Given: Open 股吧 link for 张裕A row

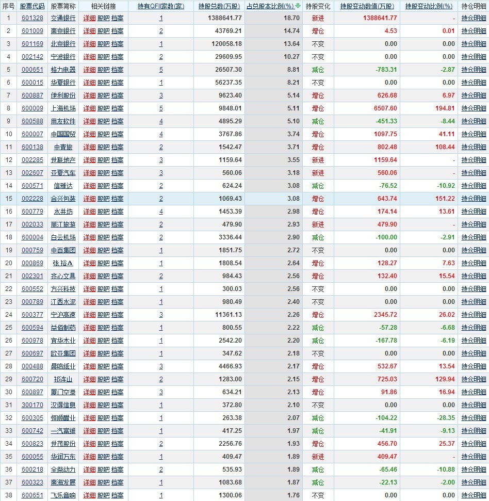Looking at the screenshot, I should coord(104,263).
